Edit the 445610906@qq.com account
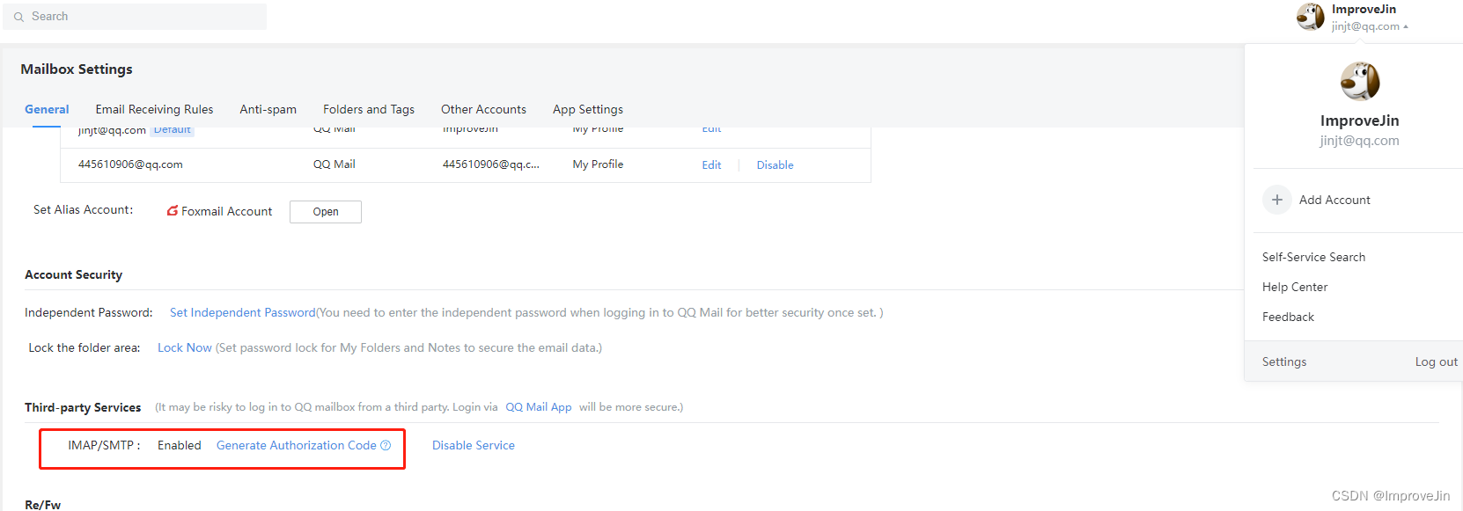This screenshot has height=511, width=1463. pyautogui.click(x=711, y=165)
